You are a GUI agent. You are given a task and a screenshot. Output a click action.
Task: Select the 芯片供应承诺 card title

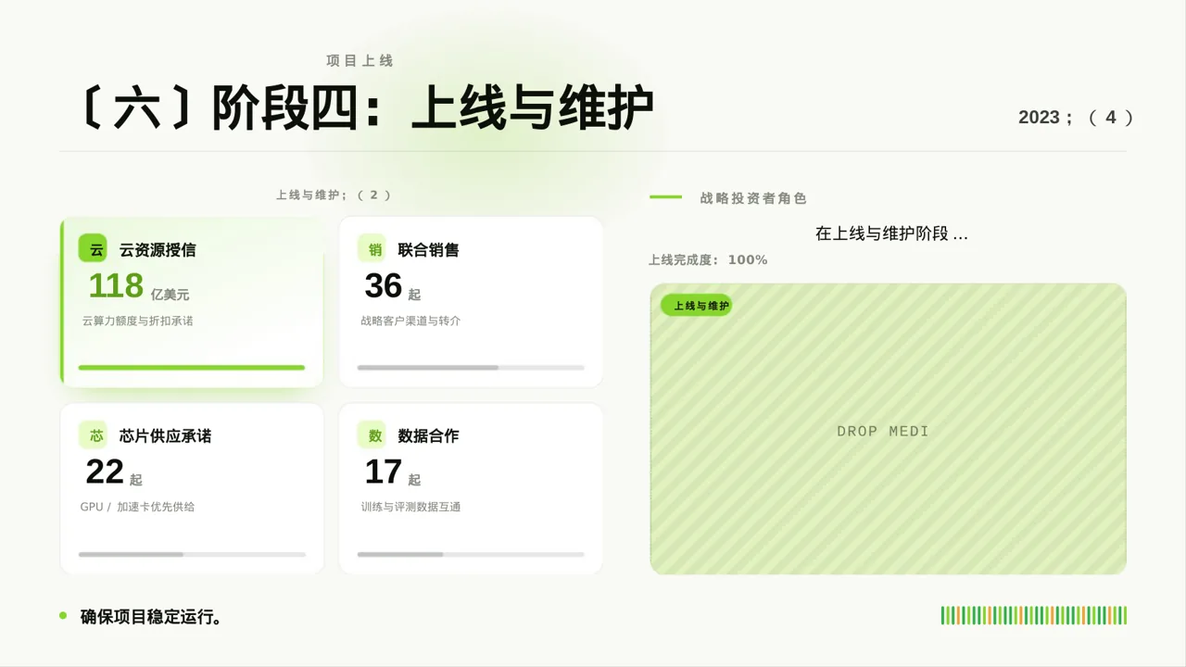click(x=165, y=436)
